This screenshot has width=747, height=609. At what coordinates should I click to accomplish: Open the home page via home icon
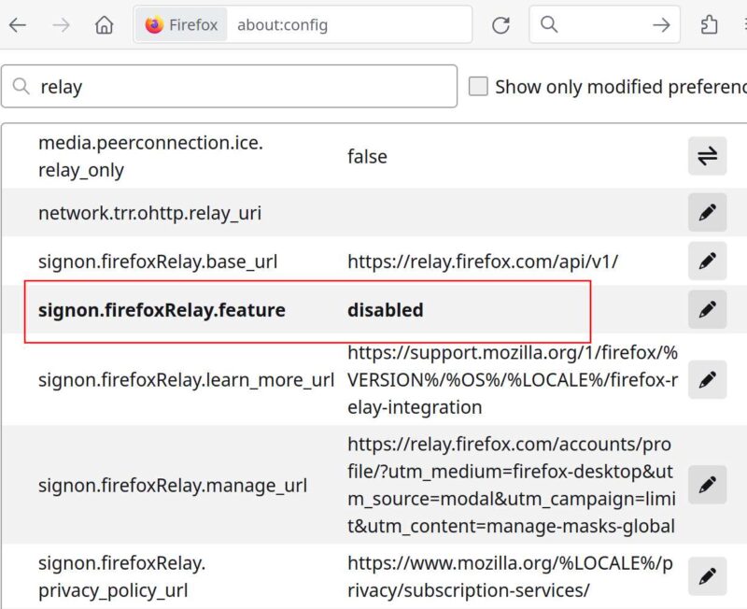(105, 25)
